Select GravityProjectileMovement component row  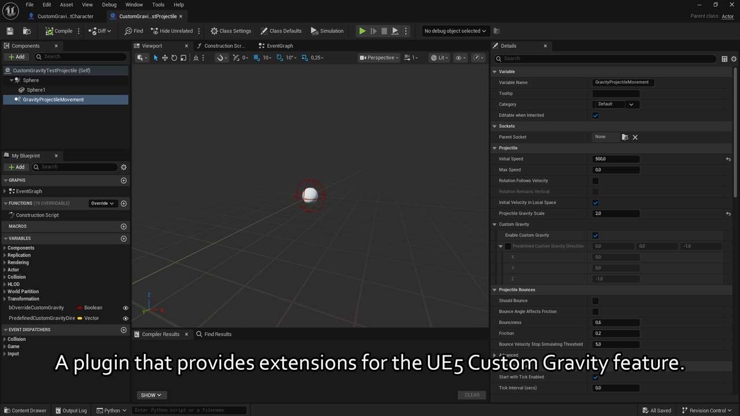click(65, 100)
